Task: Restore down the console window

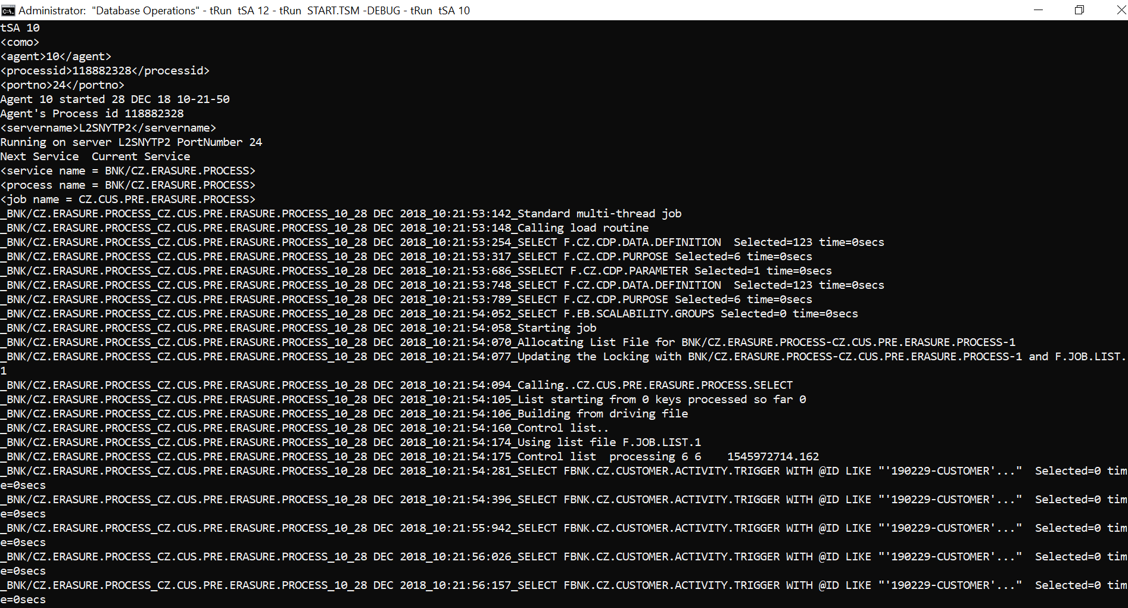Action: tap(1079, 10)
